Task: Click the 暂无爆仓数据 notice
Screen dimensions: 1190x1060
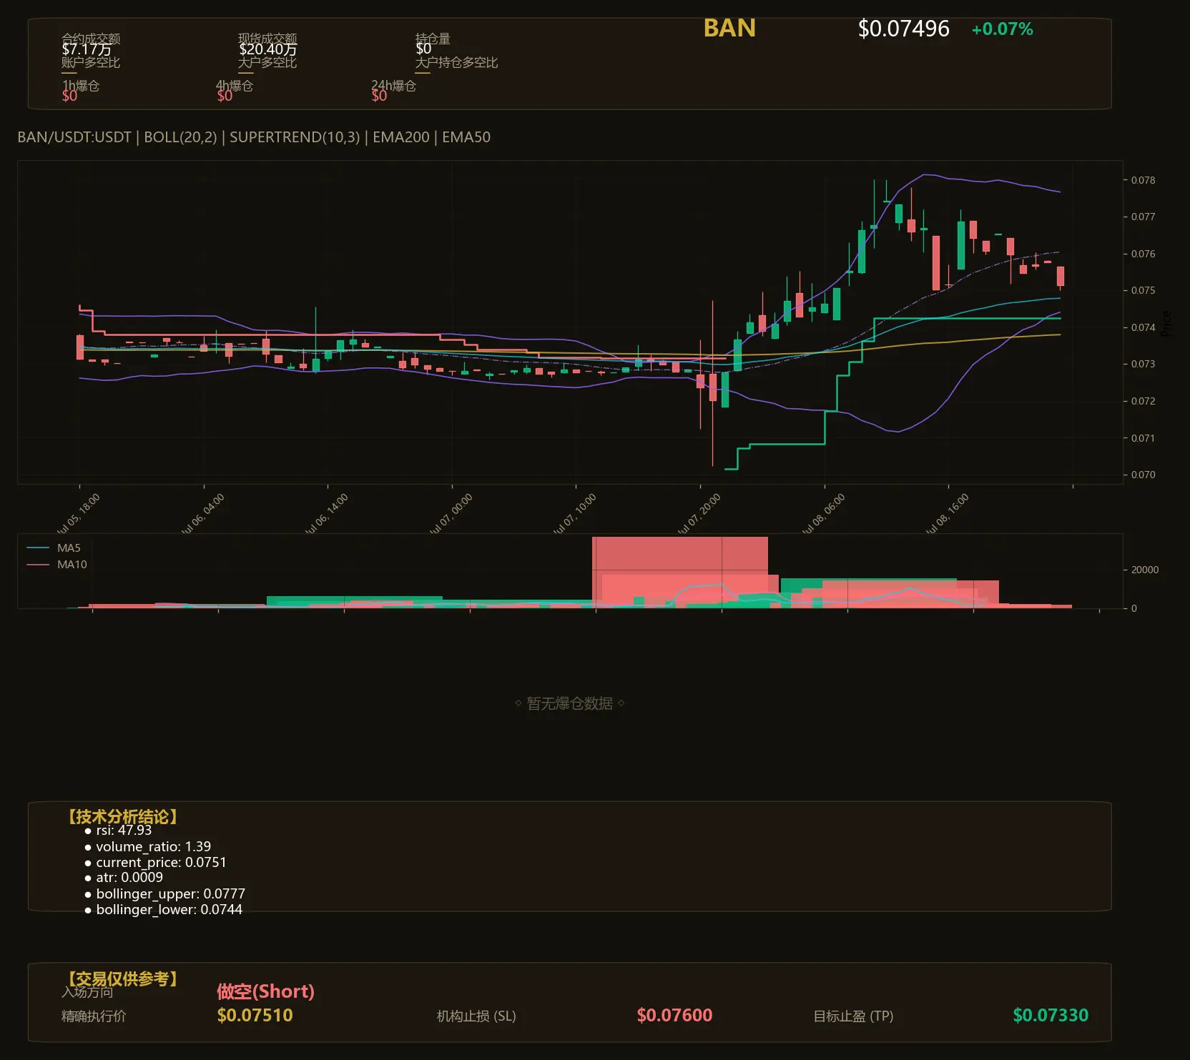Action: [x=570, y=703]
